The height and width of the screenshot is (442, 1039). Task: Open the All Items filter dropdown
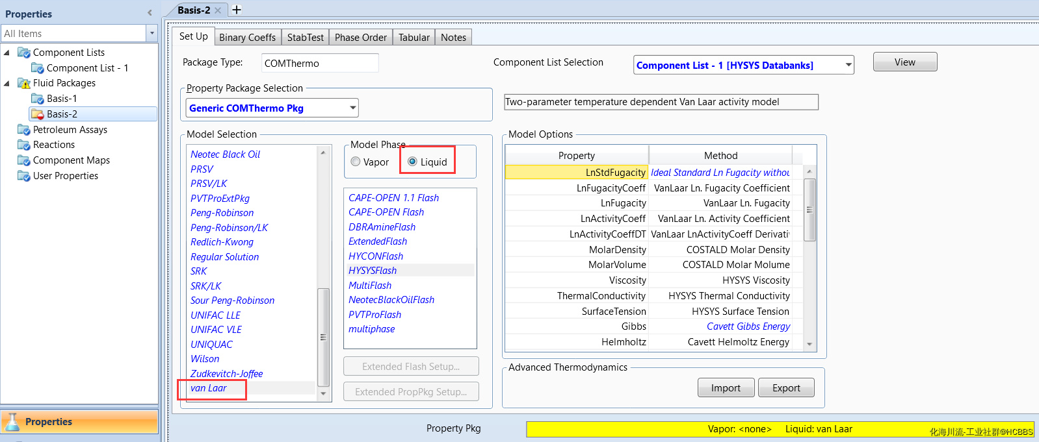pos(152,33)
